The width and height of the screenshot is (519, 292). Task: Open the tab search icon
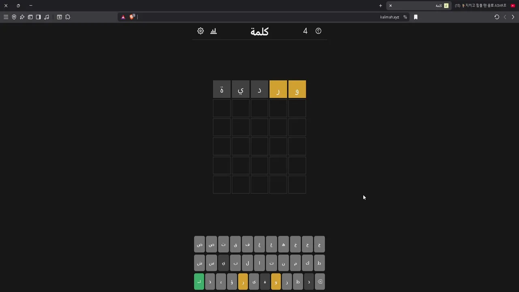point(59,17)
